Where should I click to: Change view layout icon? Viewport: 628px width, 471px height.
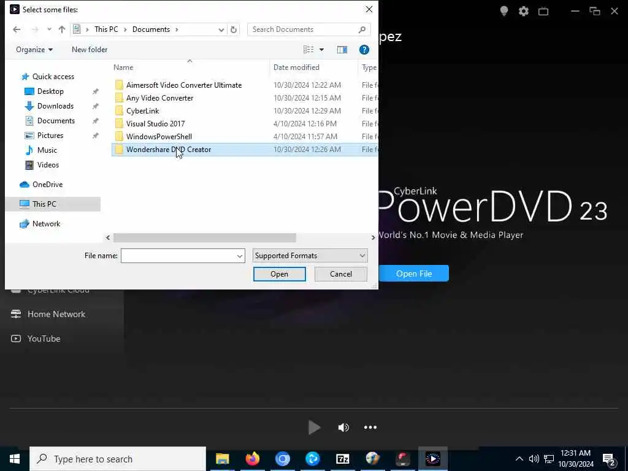(x=308, y=50)
